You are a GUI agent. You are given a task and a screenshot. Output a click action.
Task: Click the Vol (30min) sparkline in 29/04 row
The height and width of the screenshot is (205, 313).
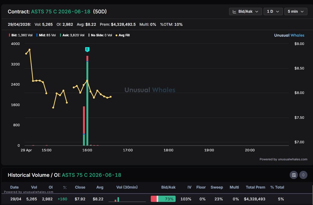(127, 199)
